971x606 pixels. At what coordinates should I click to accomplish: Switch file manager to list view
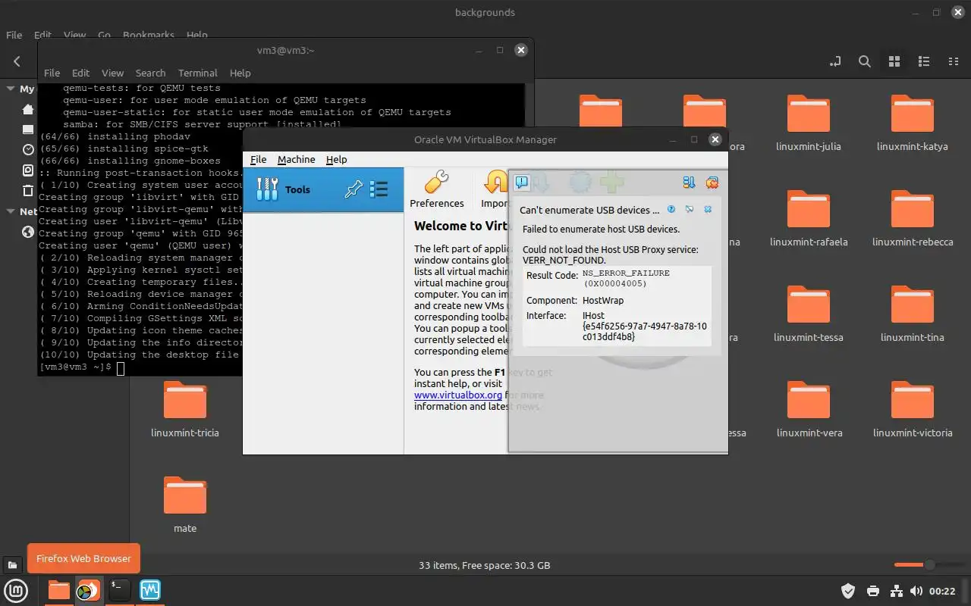click(x=924, y=61)
